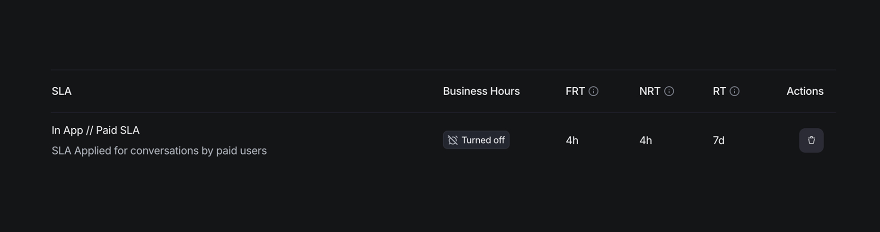This screenshot has height=232, width=880.
Task: Click "In App" in the row title
Action: click(67, 130)
